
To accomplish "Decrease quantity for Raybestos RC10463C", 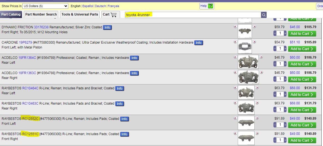I will point(275,109).
